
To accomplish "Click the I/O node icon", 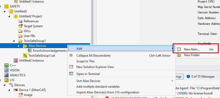I will coord(6,80).
